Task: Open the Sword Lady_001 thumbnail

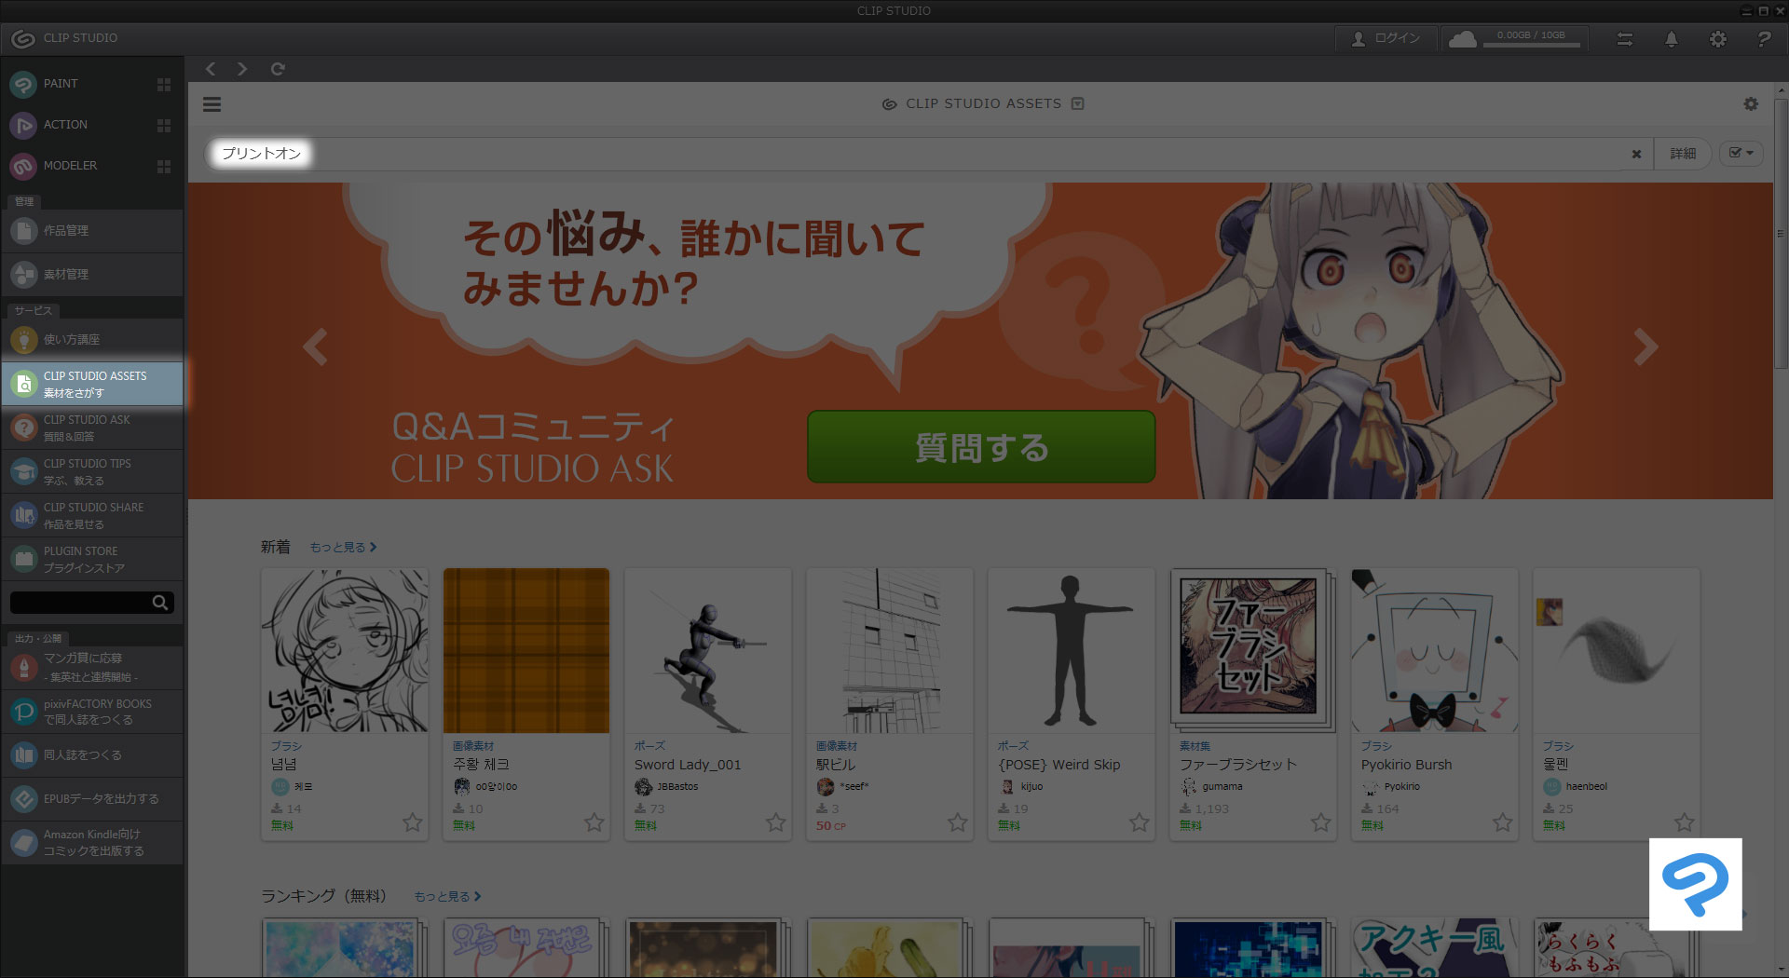Action: pyautogui.click(x=708, y=651)
